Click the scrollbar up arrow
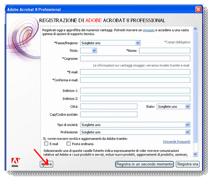 coord(195,29)
